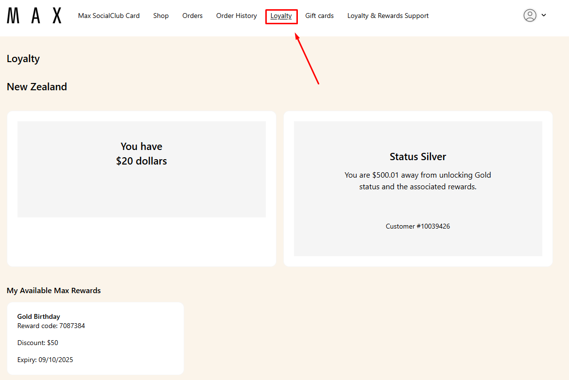Screen dimensions: 569x380
Task: Open the user account profile icon
Action: (x=530, y=16)
